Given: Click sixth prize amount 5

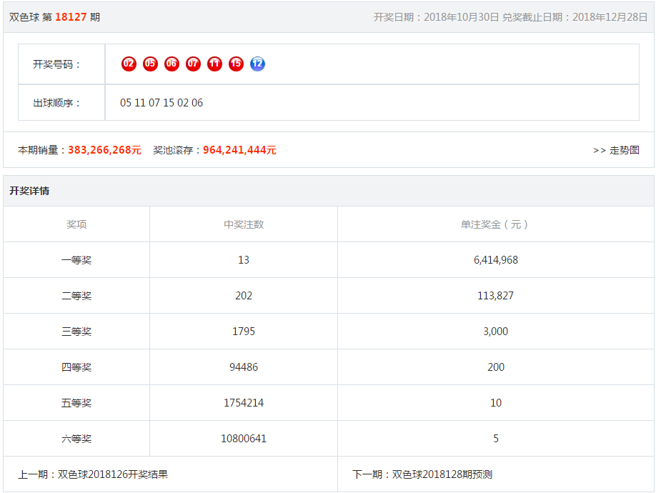Looking at the screenshot, I should (496, 439).
